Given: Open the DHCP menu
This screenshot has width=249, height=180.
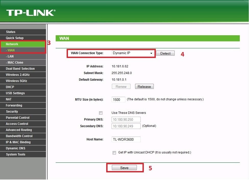Looking at the screenshot, I should (x=10, y=87).
